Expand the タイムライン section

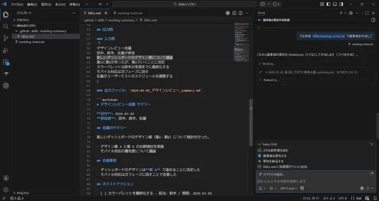46,193
